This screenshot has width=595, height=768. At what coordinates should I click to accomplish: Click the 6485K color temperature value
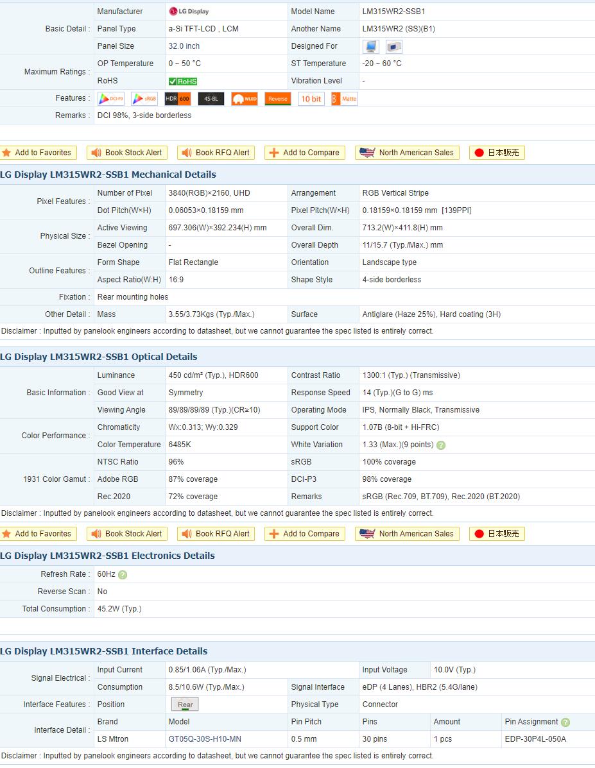[180, 445]
